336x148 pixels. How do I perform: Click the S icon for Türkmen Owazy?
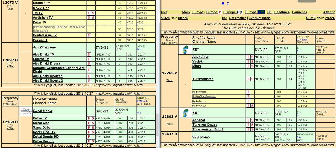tap(252, 125)
